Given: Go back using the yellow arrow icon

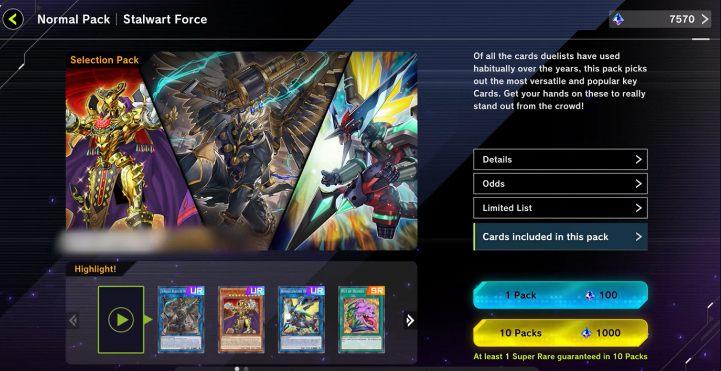Looking at the screenshot, I should pyautogui.click(x=13, y=19).
